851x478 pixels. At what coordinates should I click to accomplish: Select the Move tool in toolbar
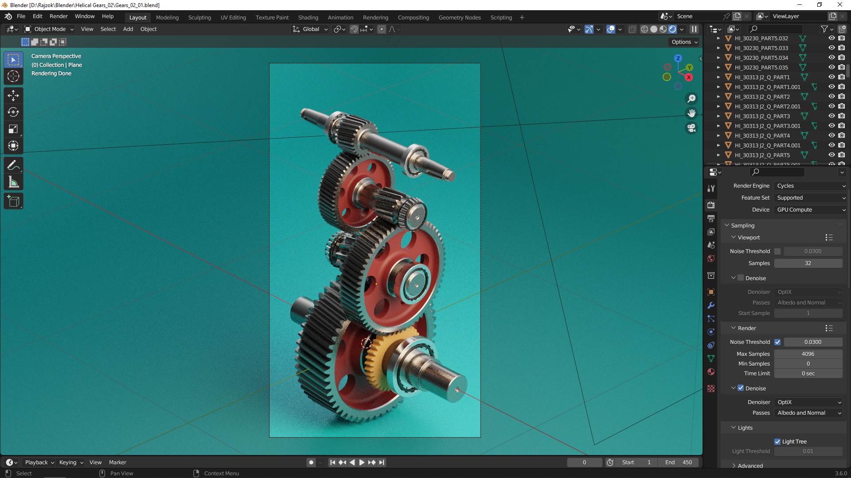13,95
